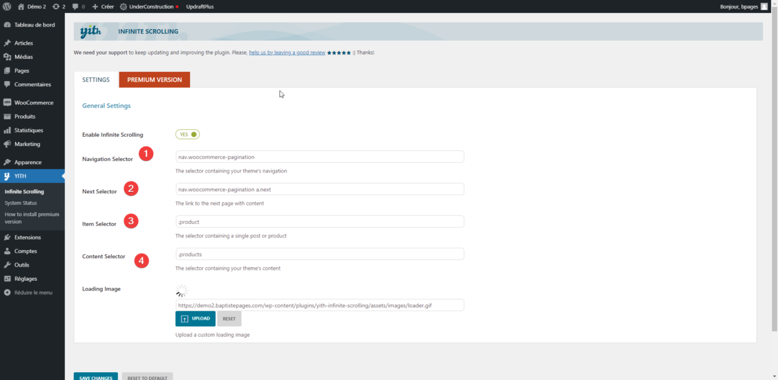
Task: Click the Outils wrench icon
Action: point(7,265)
